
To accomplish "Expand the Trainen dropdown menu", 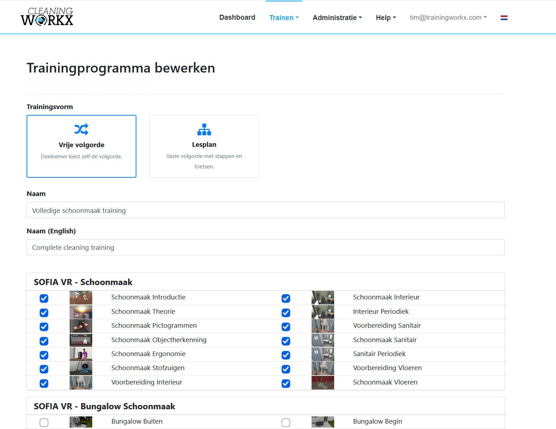I will 284,18.
